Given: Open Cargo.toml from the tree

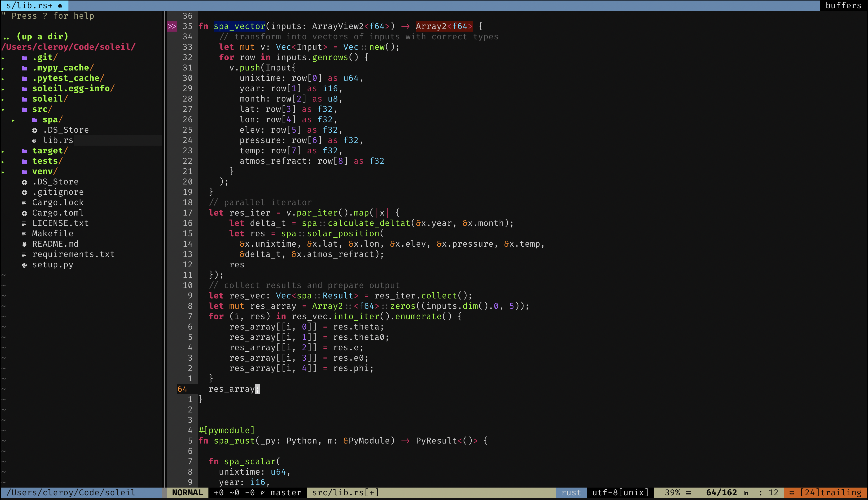Looking at the screenshot, I should pos(58,213).
